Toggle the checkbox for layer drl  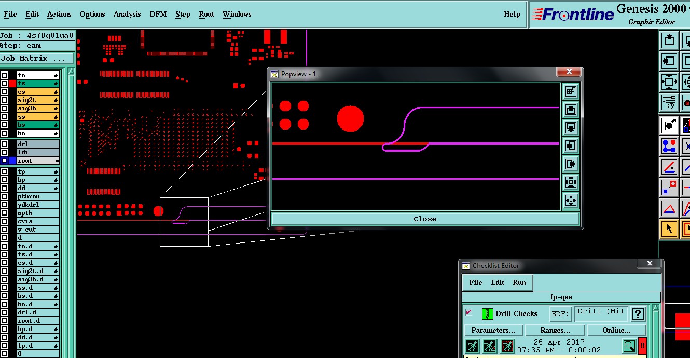pos(4,144)
